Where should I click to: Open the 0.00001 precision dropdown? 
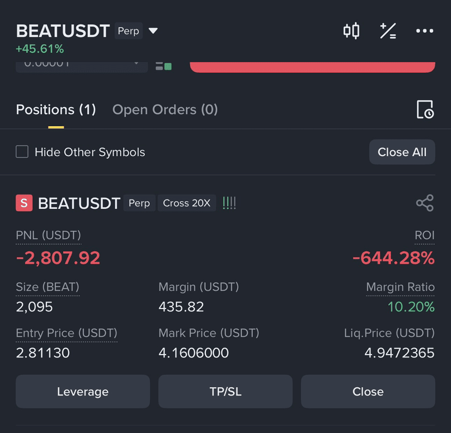(x=82, y=67)
